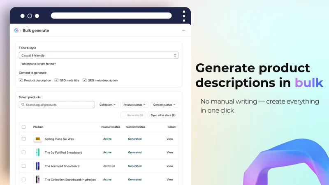Click the product name Selling Plans Ski Wax

[59, 139]
